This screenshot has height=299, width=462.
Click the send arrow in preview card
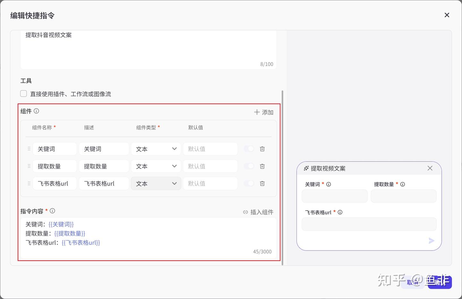(432, 241)
